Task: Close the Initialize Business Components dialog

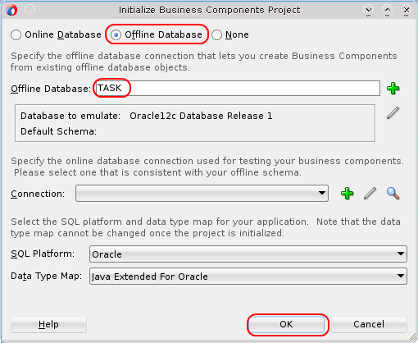Action: pyautogui.click(x=407, y=11)
